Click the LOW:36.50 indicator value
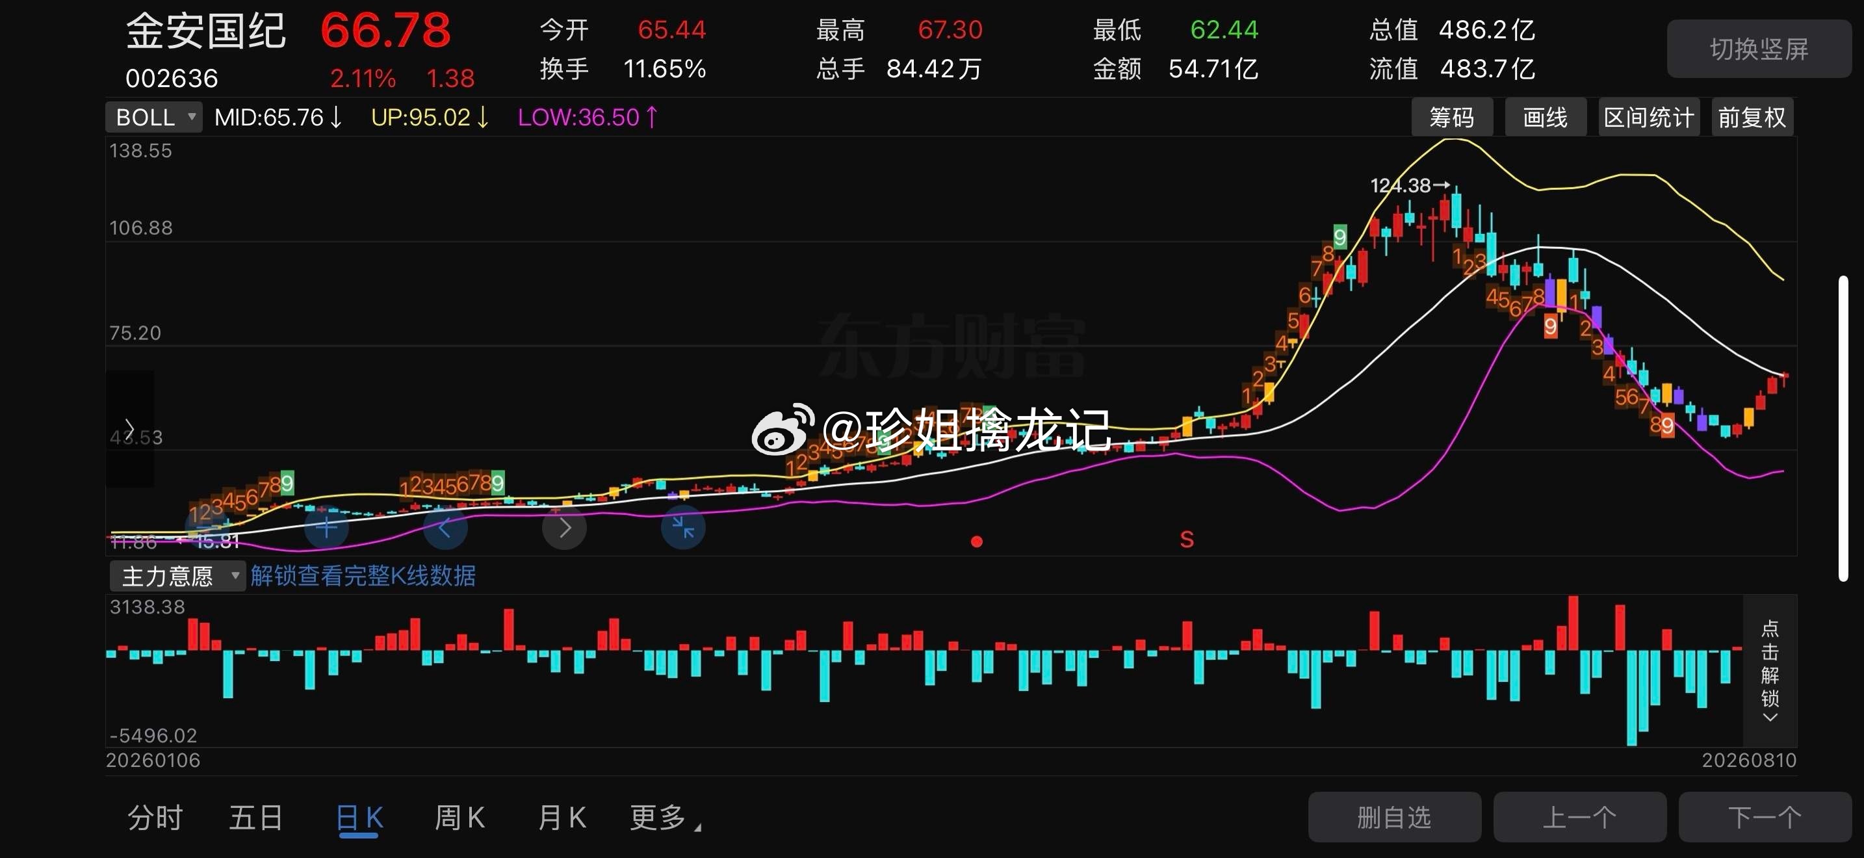 (x=588, y=117)
